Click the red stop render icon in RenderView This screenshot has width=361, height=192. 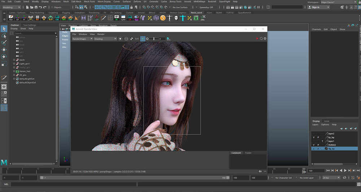click(x=257, y=38)
